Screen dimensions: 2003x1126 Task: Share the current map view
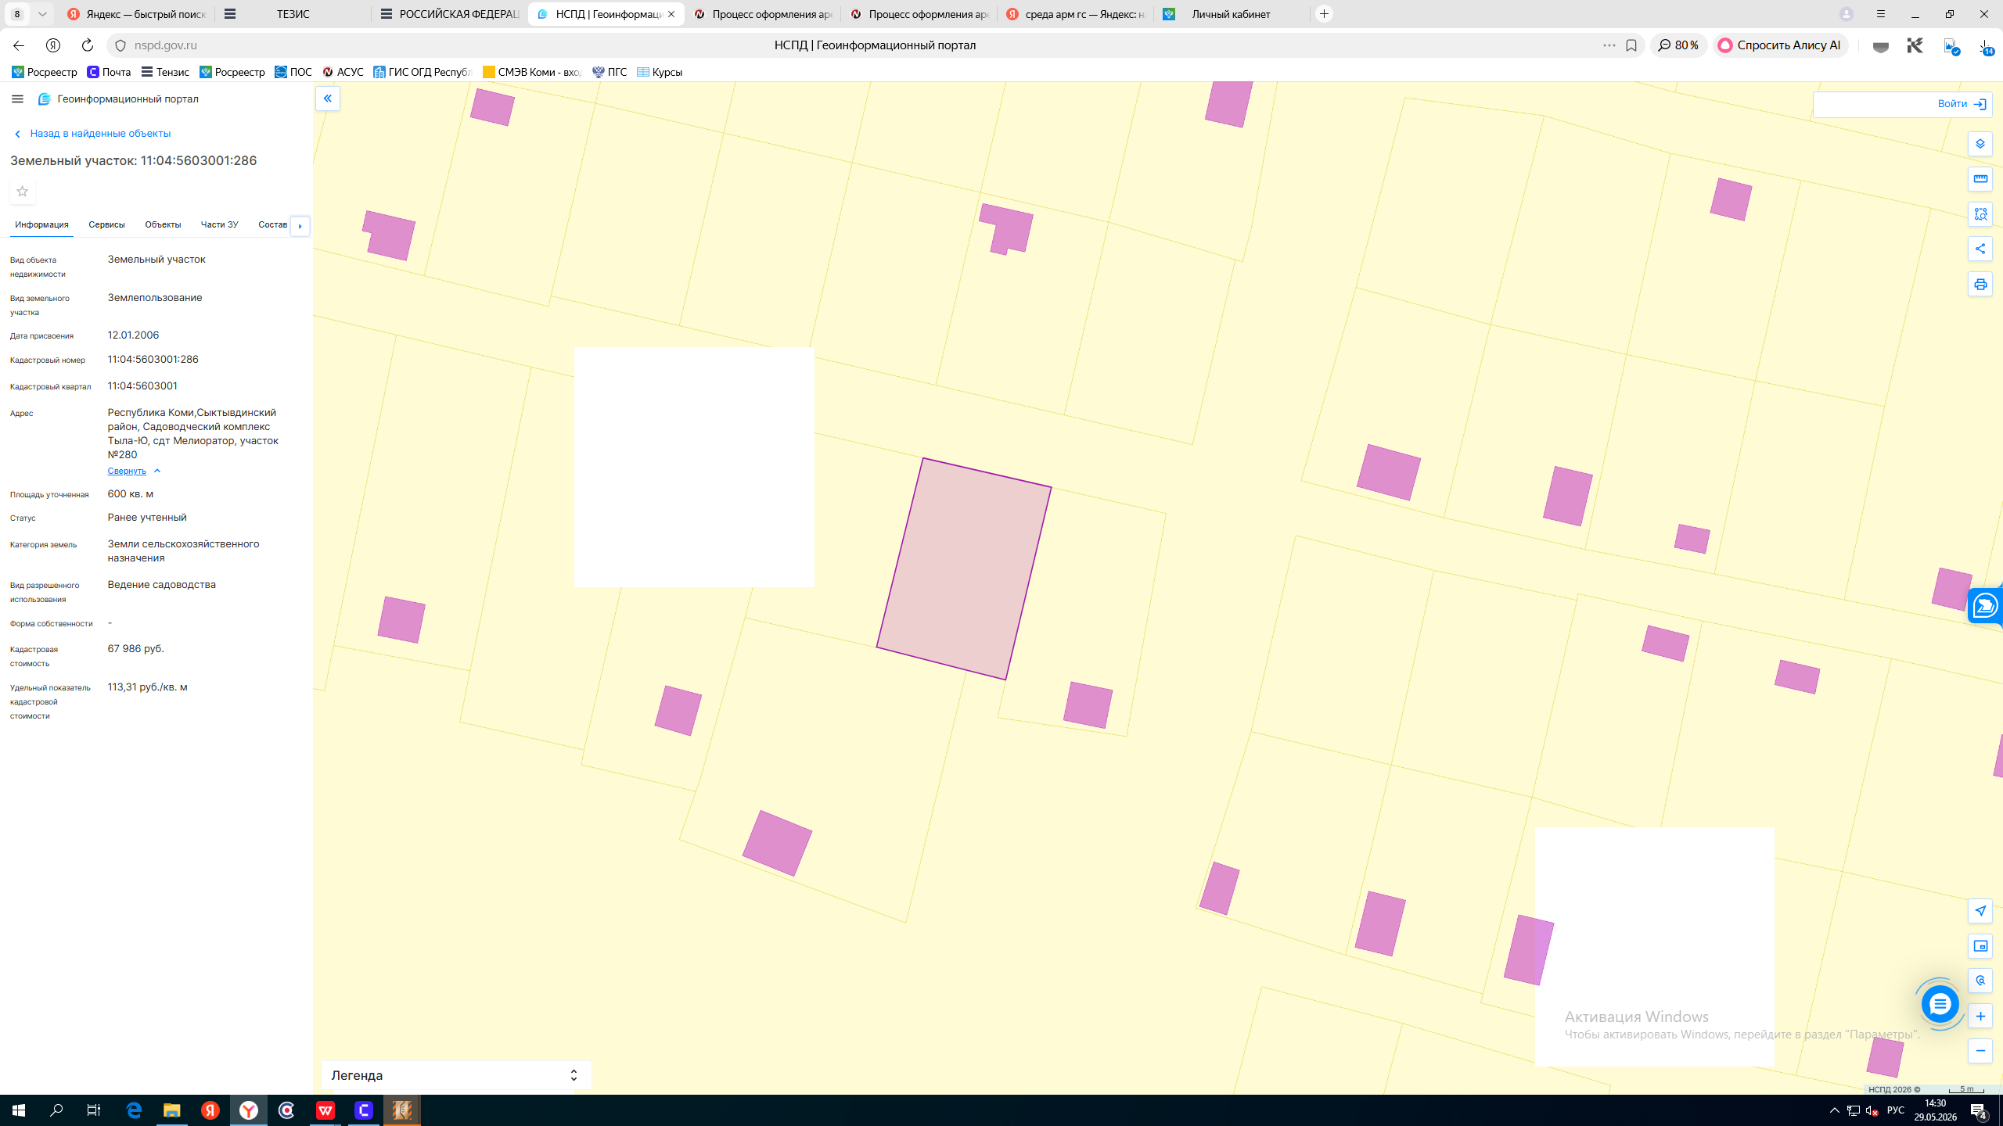[x=1980, y=249]
